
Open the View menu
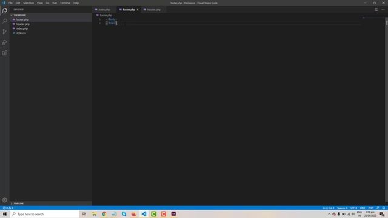(x=40, y=3)
